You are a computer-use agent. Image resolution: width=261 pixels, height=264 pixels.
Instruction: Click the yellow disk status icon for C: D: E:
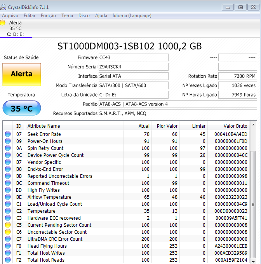3,23
